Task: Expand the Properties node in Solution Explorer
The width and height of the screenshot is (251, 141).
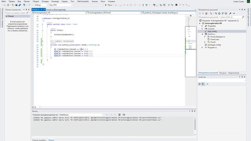Action: pyautogui.click(x=202, y=26)
